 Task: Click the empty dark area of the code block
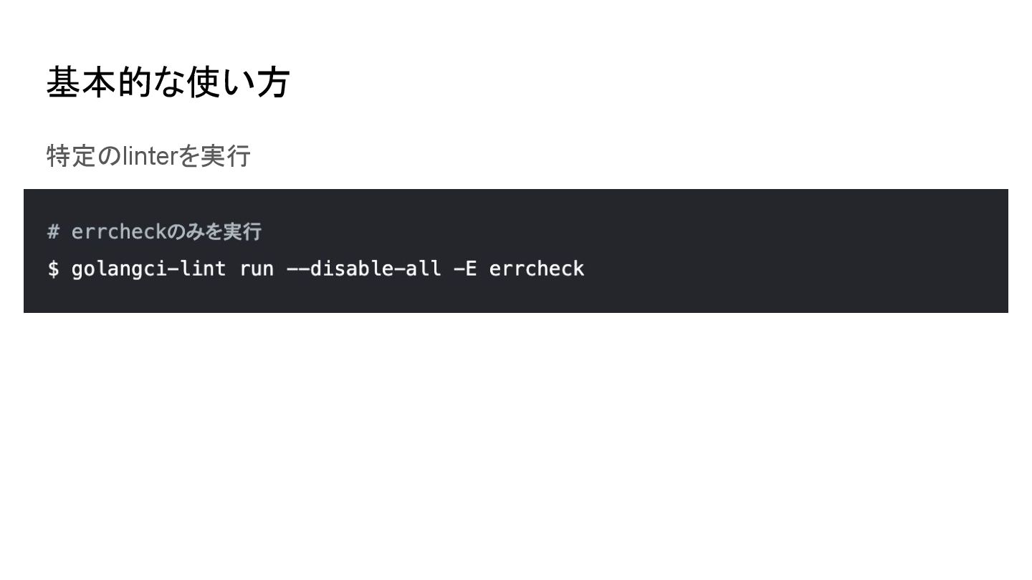pyautogui.click(x=788, y=251)
